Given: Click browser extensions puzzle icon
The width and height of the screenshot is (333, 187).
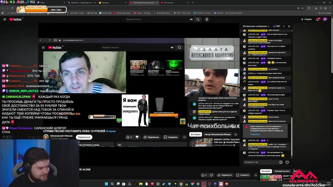Looking at the screenshot, I should (309, 8).
